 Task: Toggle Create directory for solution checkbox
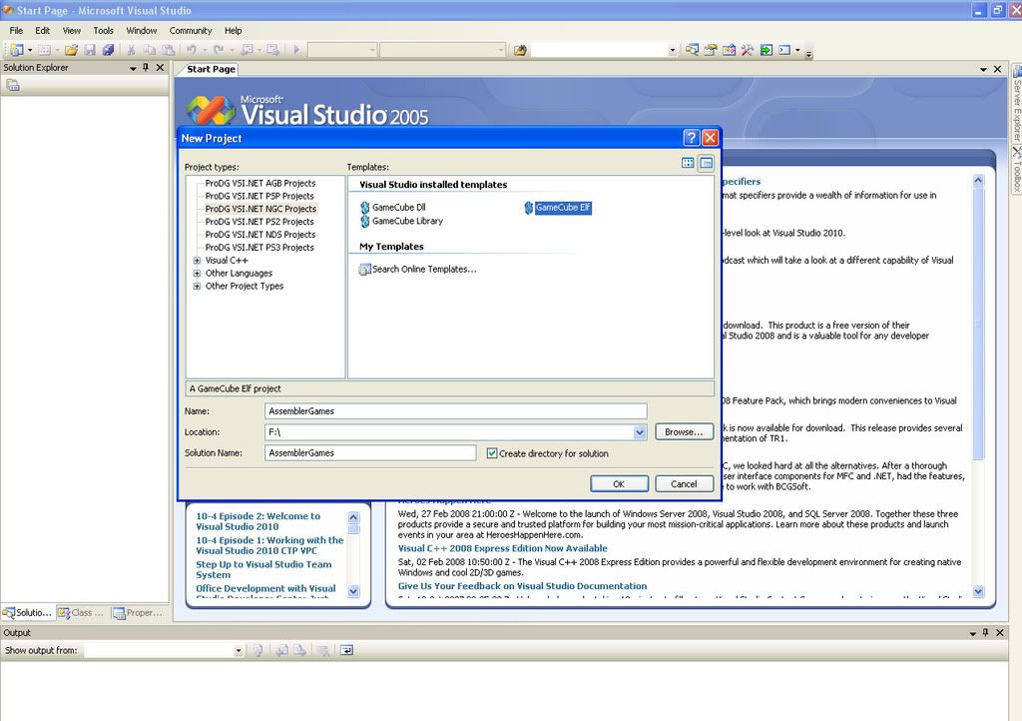coord(492,453)
